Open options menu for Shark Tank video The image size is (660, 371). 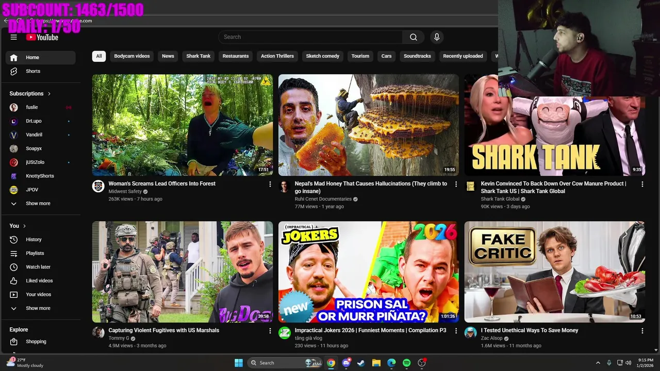642,184
